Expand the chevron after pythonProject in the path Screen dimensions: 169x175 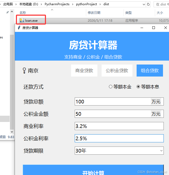pyautogui.click(x=100, y=4)
